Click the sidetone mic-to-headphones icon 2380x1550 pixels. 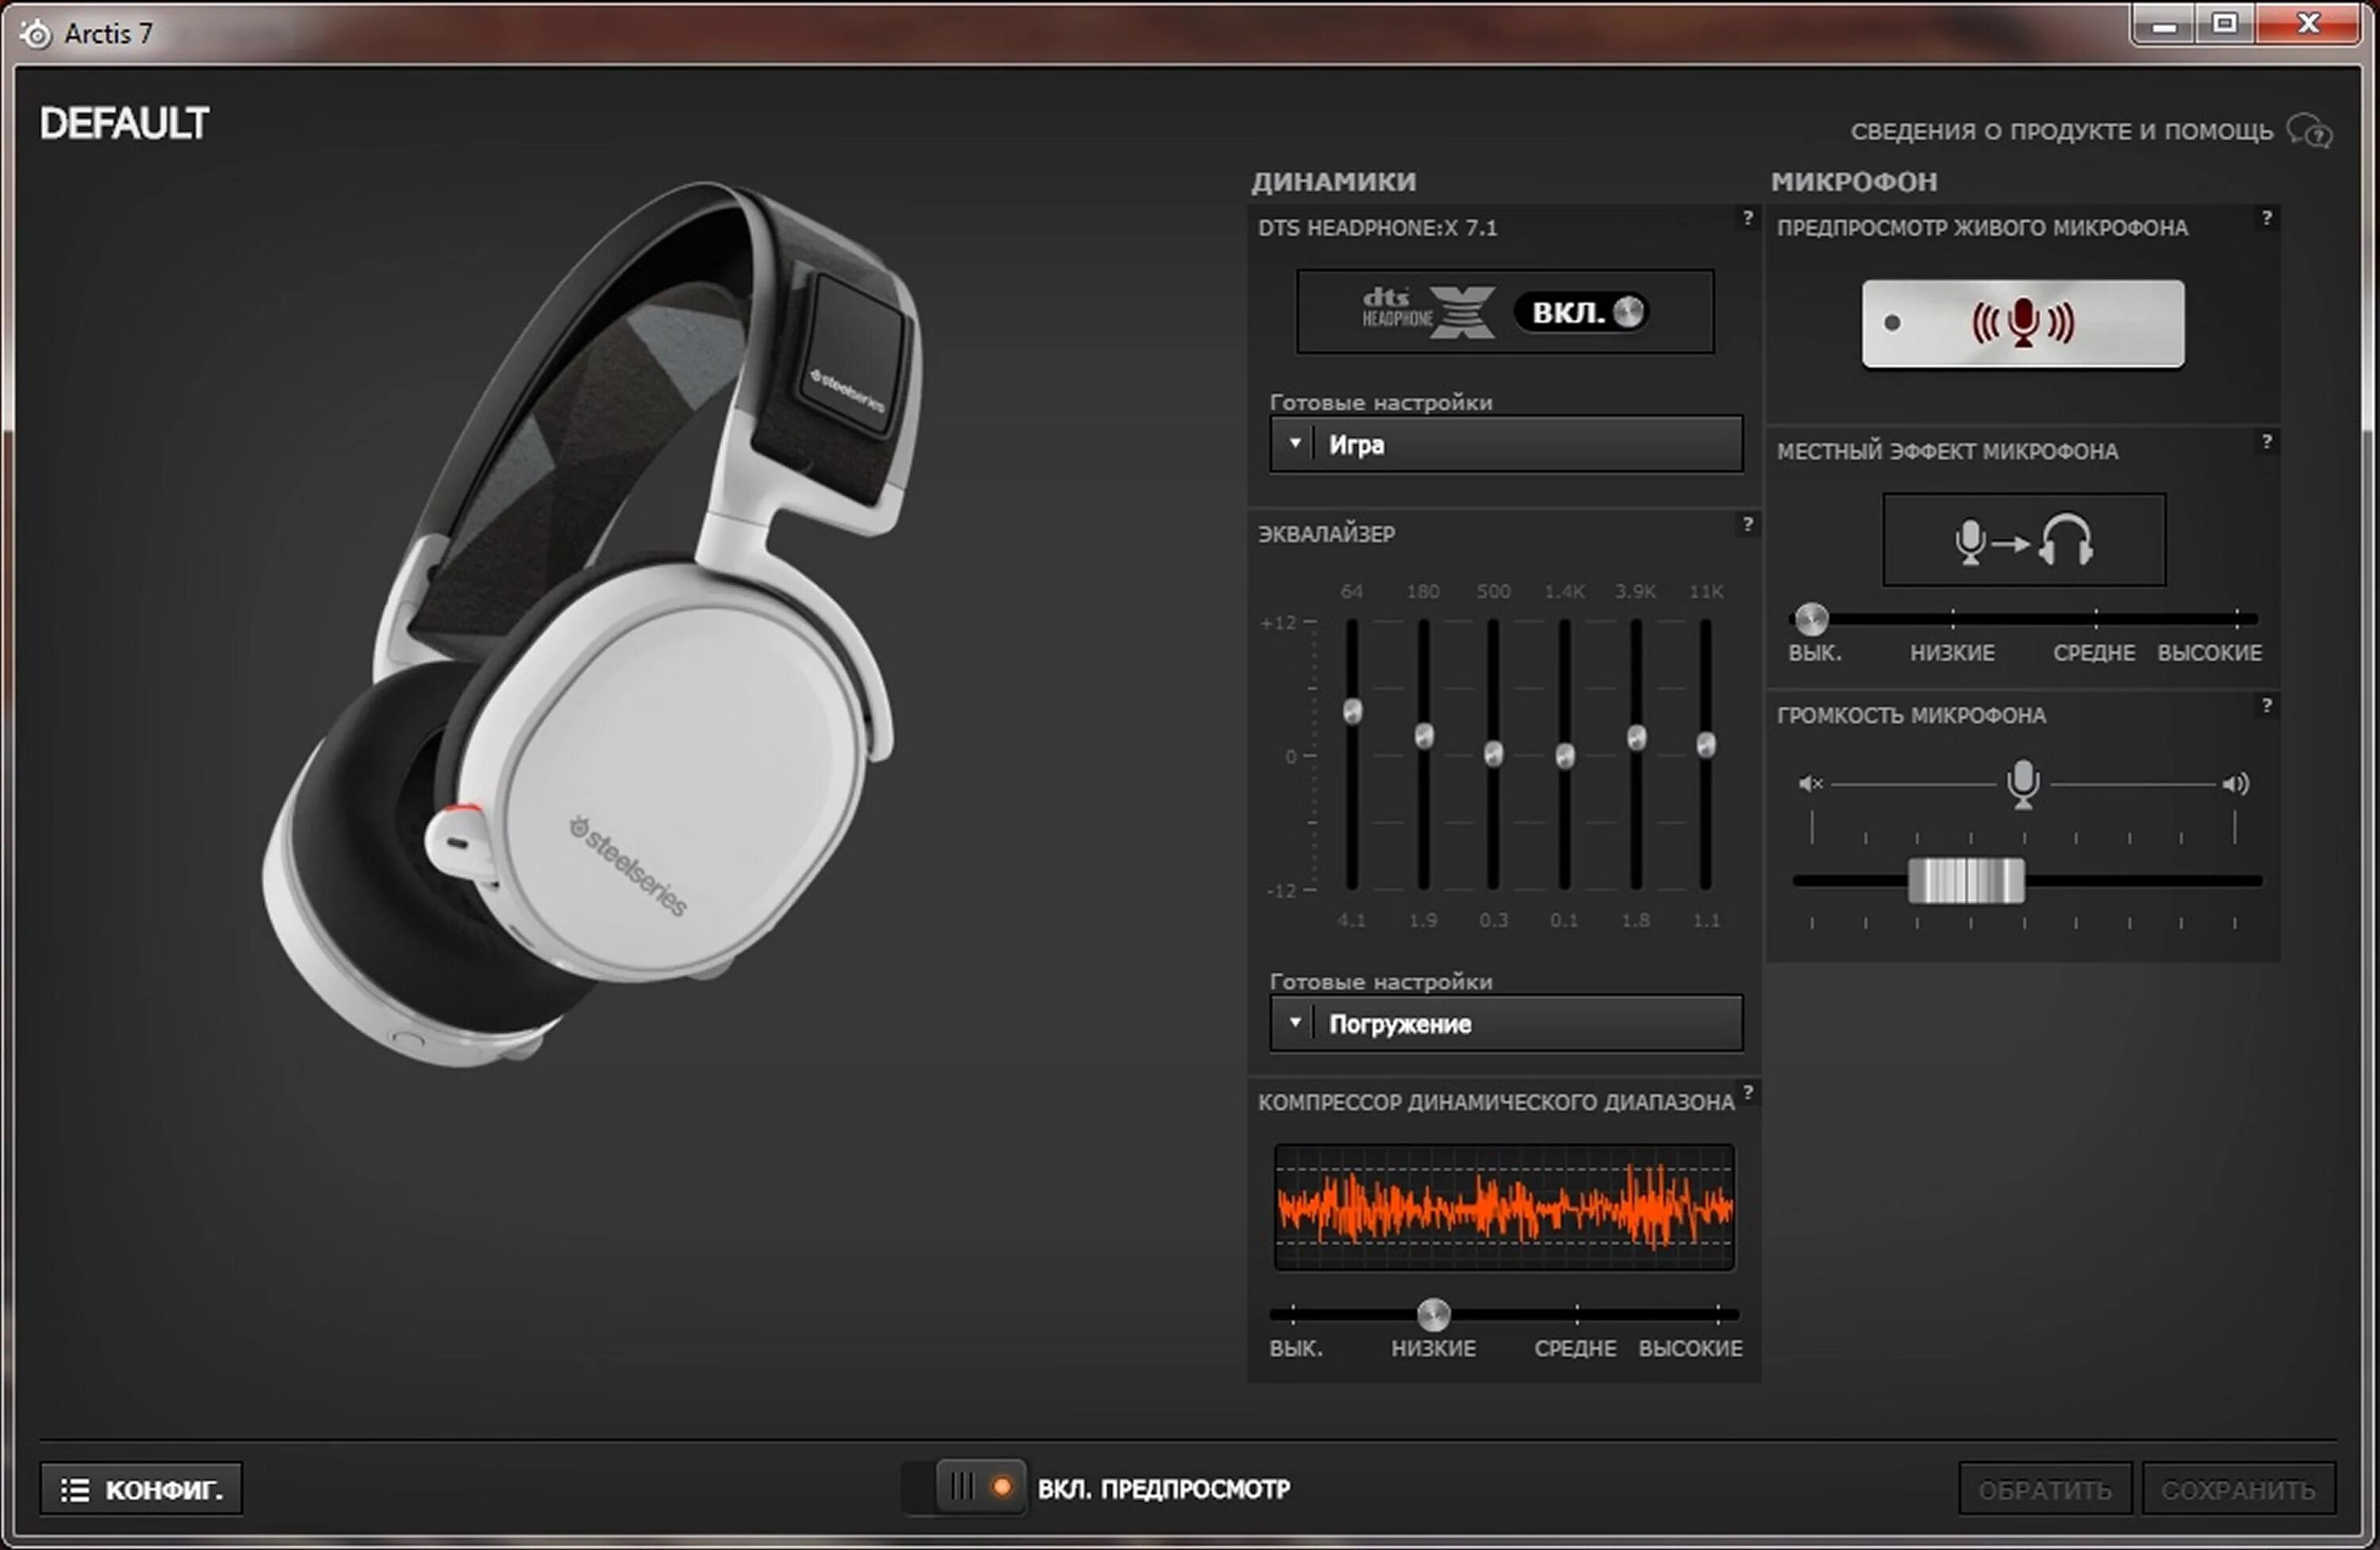pyautogui.click(x=2023, y=540)
